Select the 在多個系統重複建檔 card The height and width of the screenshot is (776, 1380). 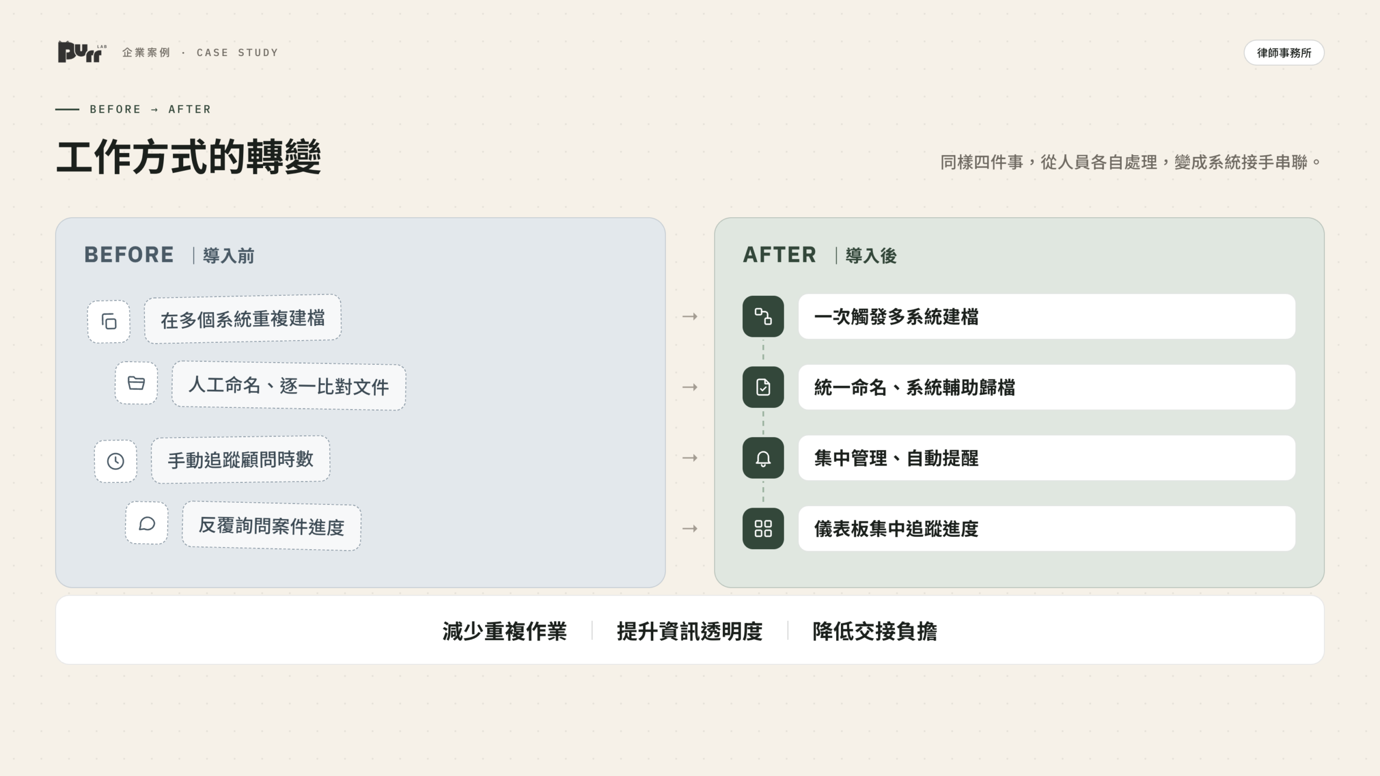[243, 319]
